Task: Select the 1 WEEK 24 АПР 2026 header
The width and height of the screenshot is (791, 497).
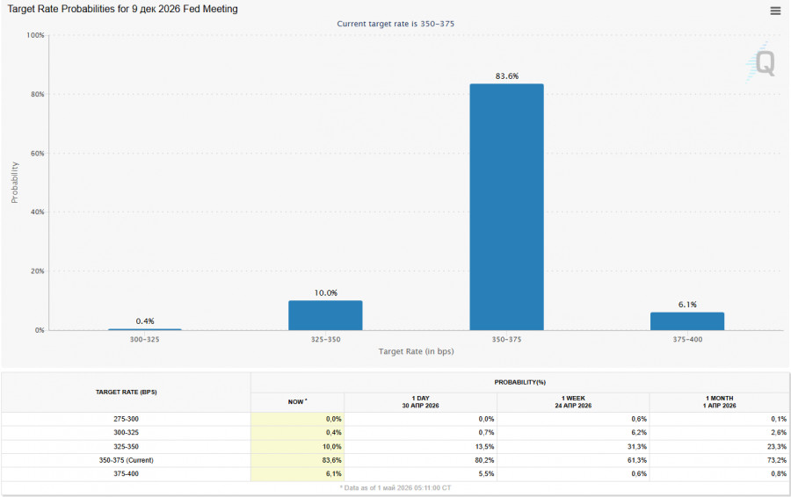Action: (573, 402)
